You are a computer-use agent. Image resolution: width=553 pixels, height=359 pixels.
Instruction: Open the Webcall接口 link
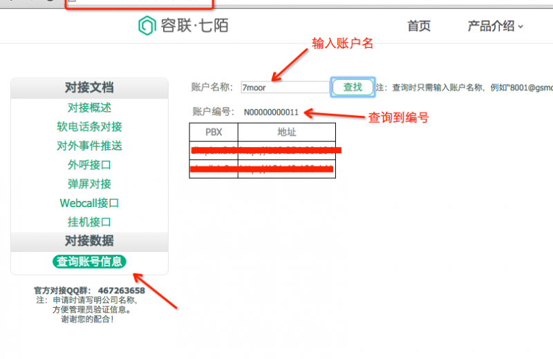(x=89, y=203)
